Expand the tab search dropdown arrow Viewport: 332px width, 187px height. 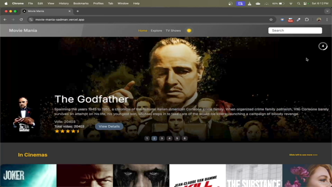pyautogui.click(x=327, y=11)
